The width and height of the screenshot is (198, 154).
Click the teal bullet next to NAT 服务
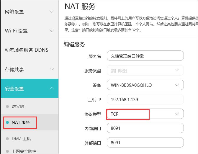[x=7, y=122]
